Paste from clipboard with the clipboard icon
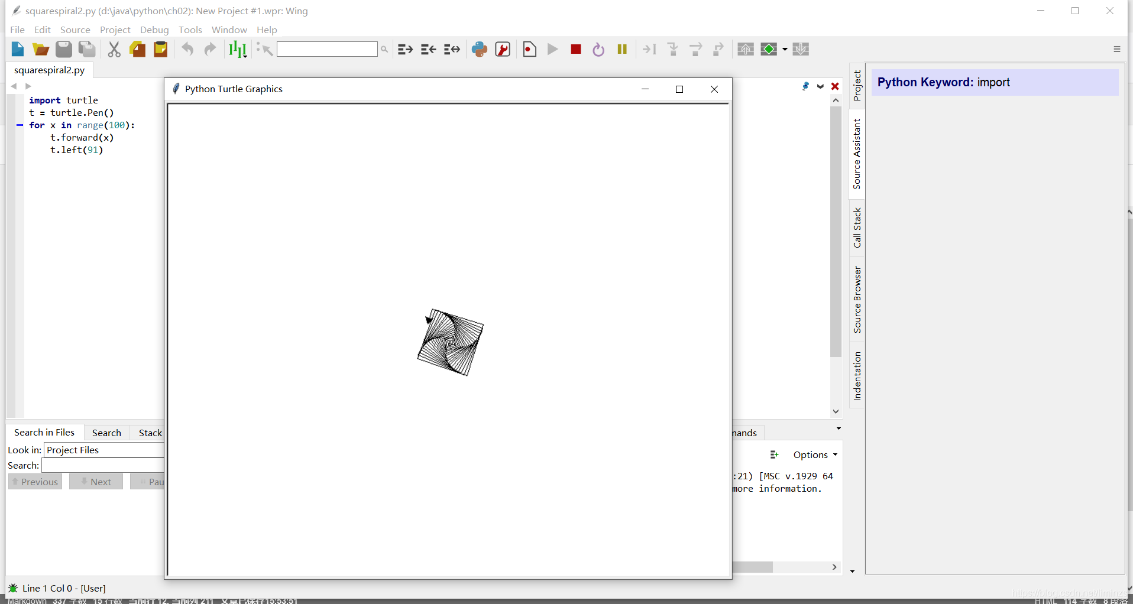 (x=161, y=49)
